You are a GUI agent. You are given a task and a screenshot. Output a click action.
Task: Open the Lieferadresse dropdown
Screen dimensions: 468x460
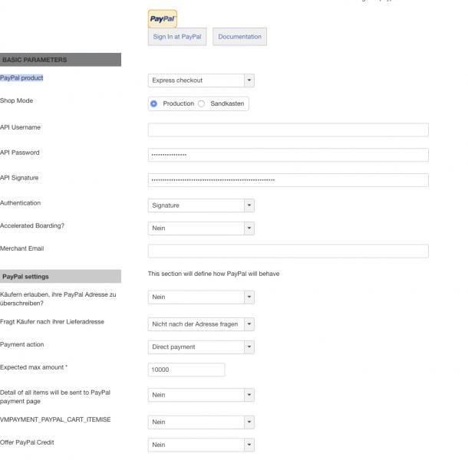point(200,324)
